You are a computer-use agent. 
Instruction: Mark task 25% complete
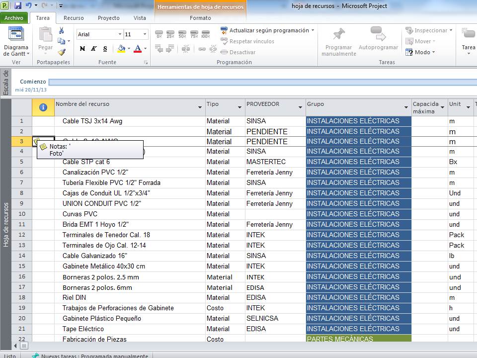tap(170, 34)
